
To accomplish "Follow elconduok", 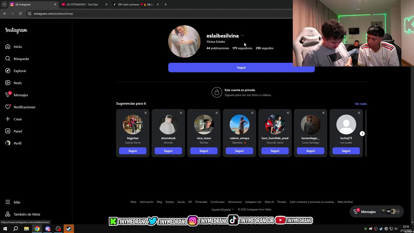I will click(x=168, y=151).
